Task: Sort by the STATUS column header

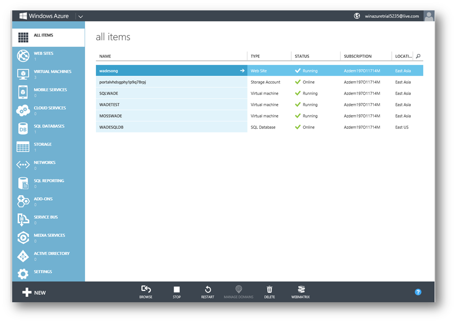Action: click(302, 56)
